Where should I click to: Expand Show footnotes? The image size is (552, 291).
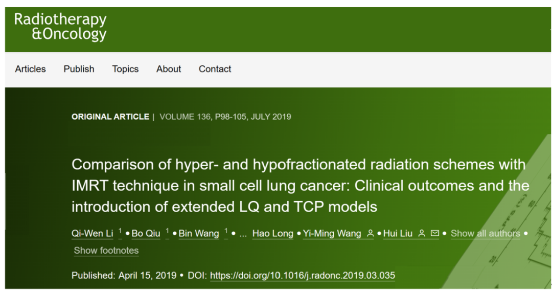[x=106, y=251]
